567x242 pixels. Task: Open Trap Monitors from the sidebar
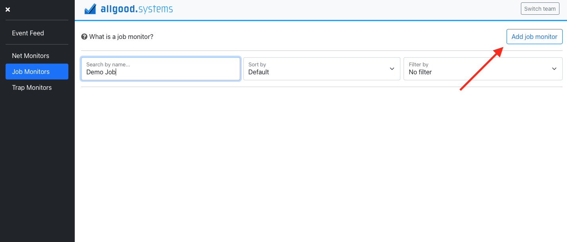pos(32,87)
